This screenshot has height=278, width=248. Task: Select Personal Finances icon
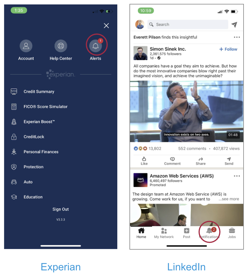click(14, 152)
